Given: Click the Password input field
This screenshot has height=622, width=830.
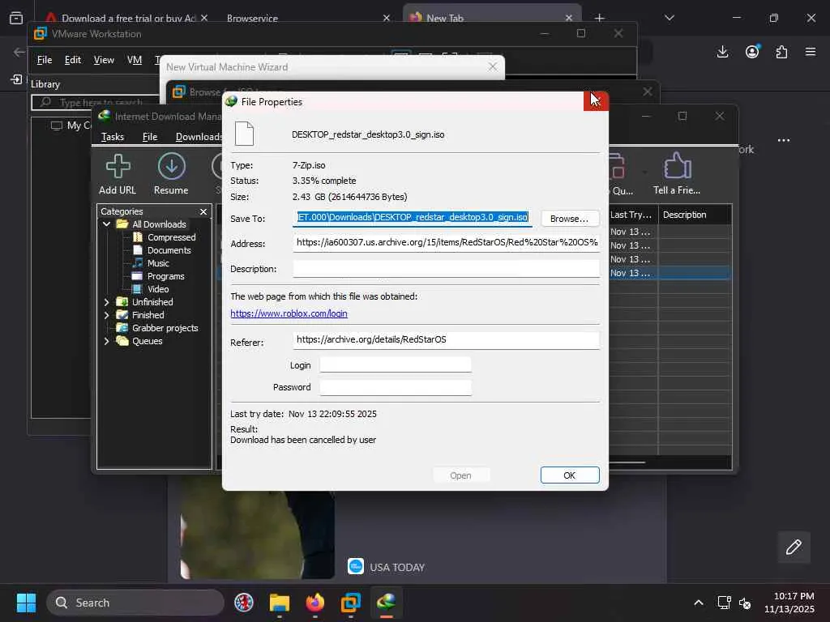Looking at the screenshot, I should point(396,387).
